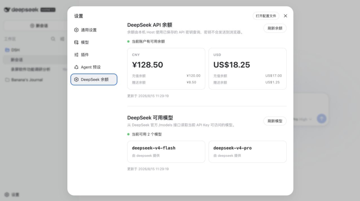Open the 插件 settings section
The width and height of the screenshot is (360, 201).
[94, 55]
